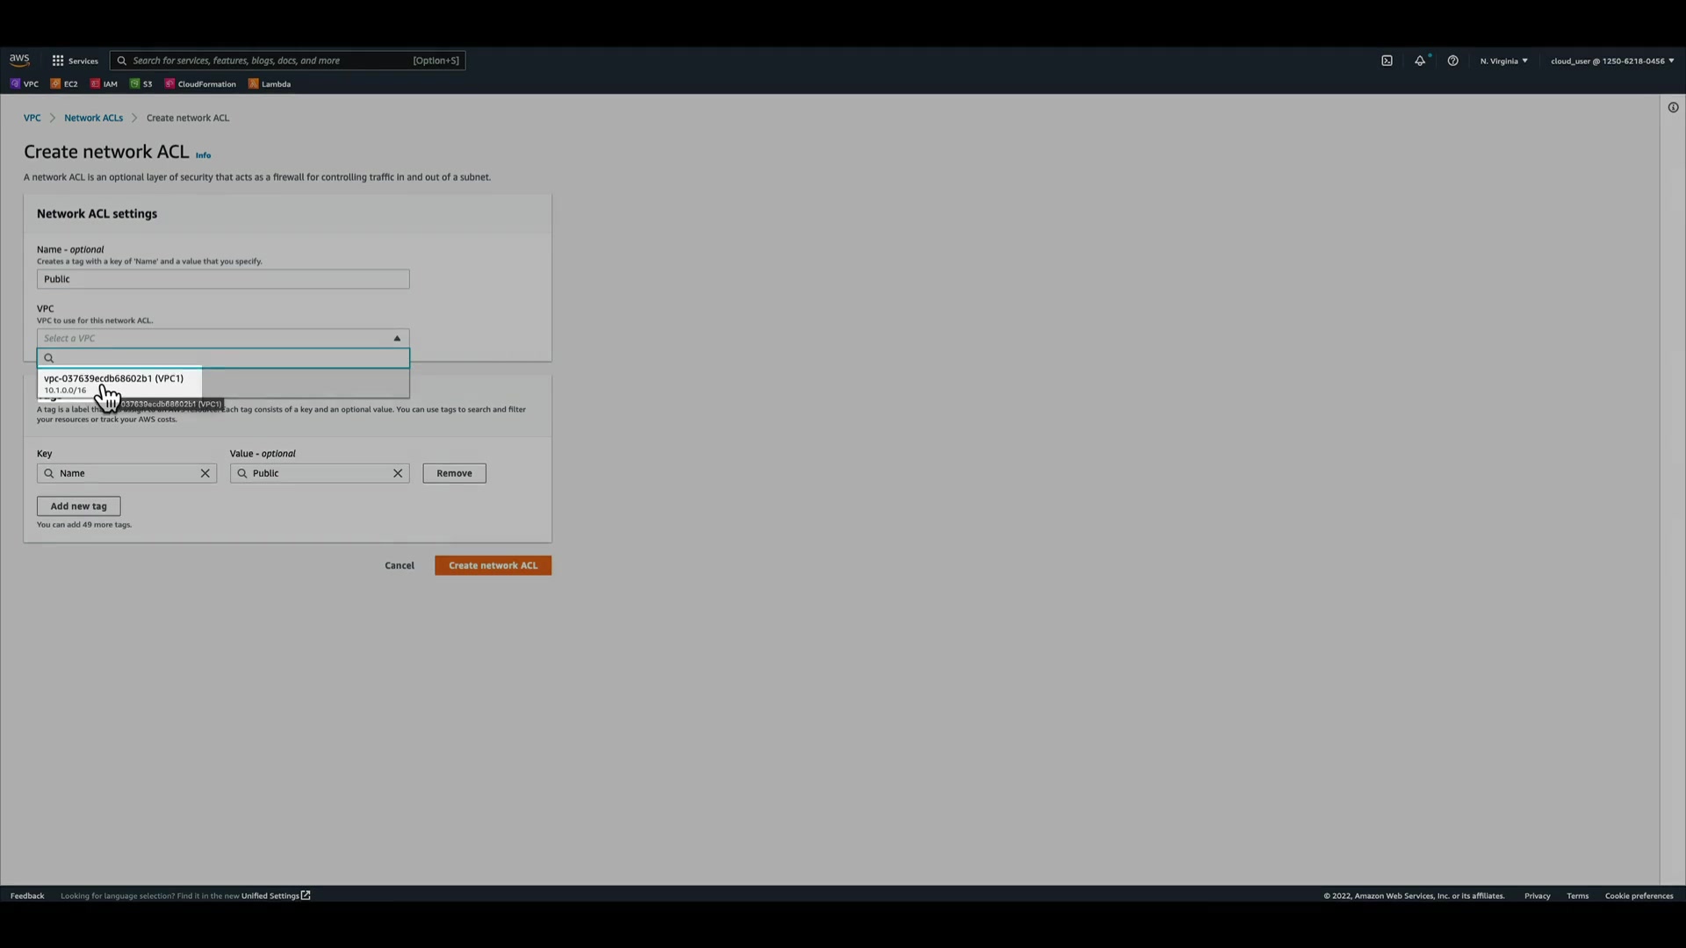The height and width of the screenshot is (948, 1686).
Task: Open the Lambda bookmark shortcut
Action: point(270,84)
